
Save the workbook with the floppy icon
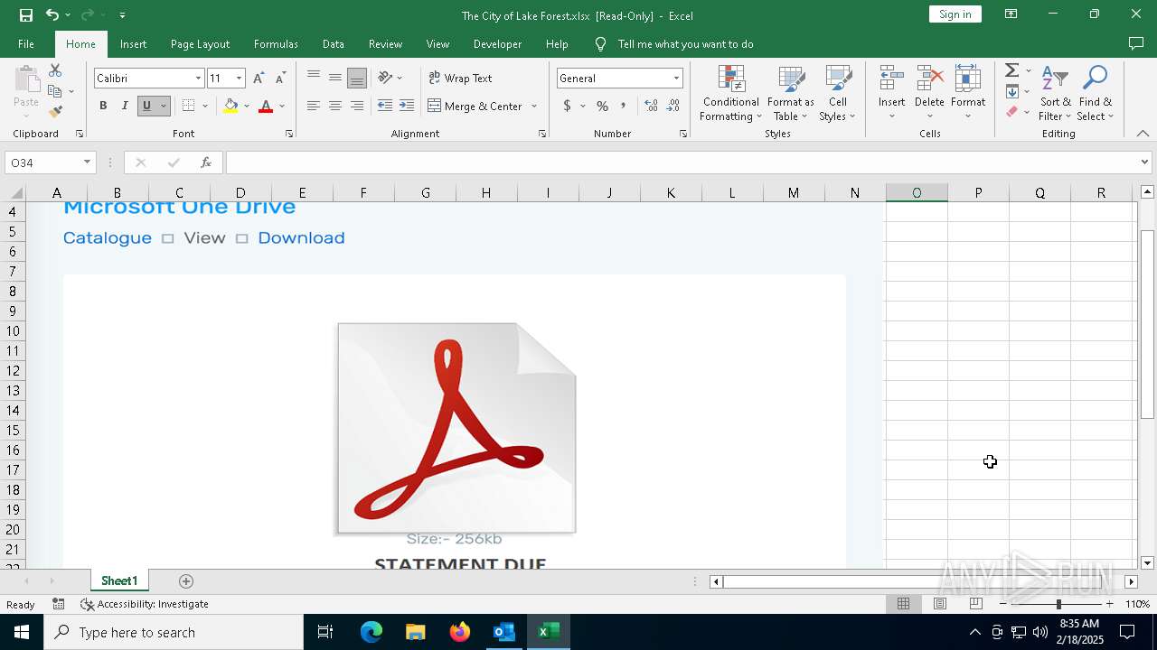[x=26, y=14]
